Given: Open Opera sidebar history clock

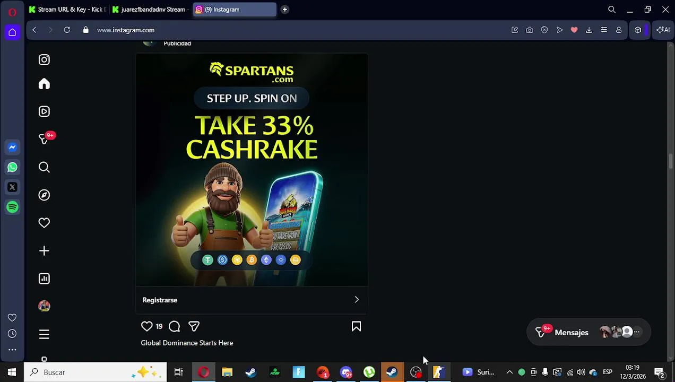Looking at the screenshot, I should pyautogui.click(x=12, y=334).
